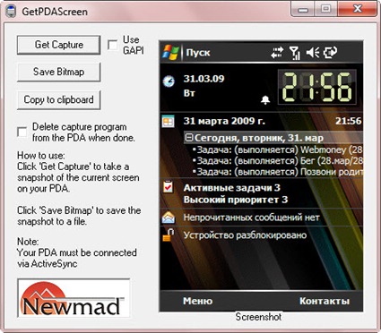Click the GetPDAScreen title bar app icon
Screen dimensions: 381x333
[11, 12]
